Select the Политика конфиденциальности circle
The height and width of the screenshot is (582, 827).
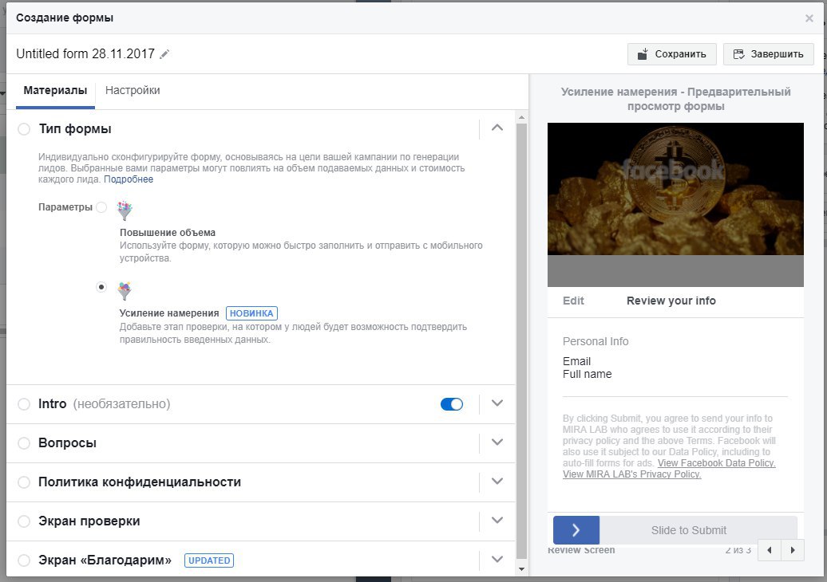click(24, 482)
